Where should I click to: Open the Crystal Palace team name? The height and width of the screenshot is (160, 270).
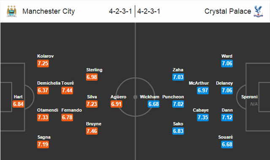click(x=228, y=11)
